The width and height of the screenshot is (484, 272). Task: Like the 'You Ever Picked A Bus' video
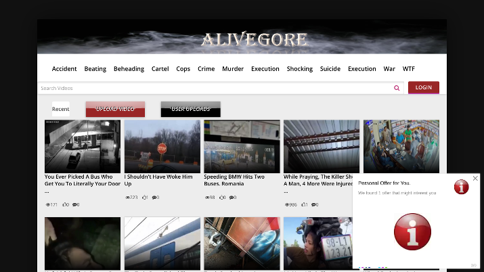click(64, 204)
